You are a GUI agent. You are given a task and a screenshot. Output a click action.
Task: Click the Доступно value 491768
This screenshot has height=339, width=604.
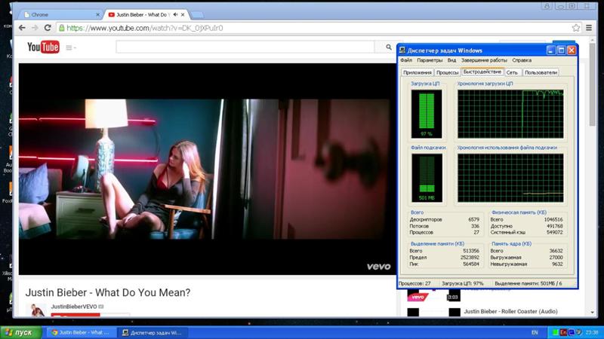pyautogui.click(x=555, y=226)
